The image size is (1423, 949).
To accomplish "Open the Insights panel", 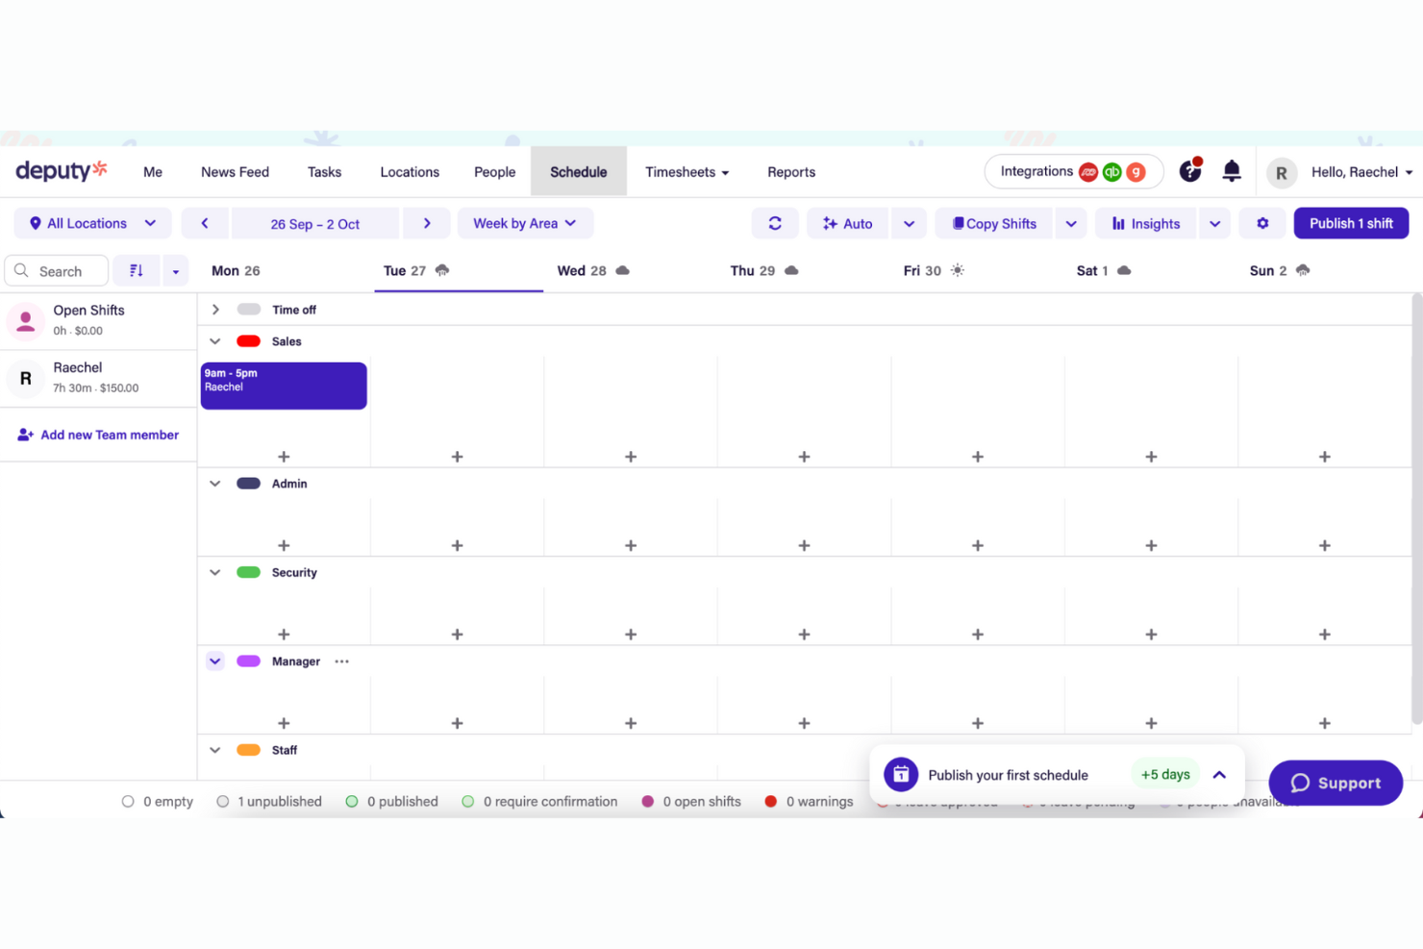I will [1145, 223].
